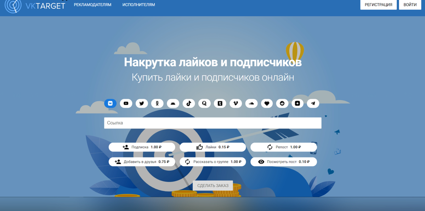Click the Регистрация button
425x211 pixels.
pos(379,5)
